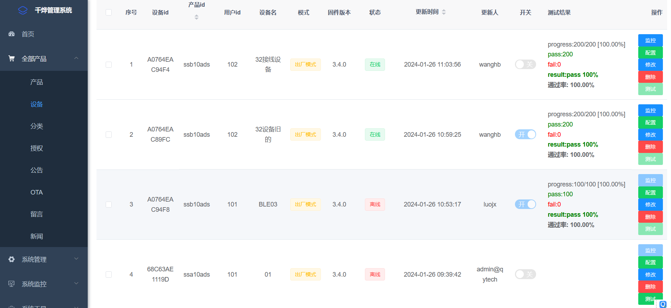Click the shopping cart icon beside 全部产品
This screenshot has height=308, width=671.
click(12, 58)
